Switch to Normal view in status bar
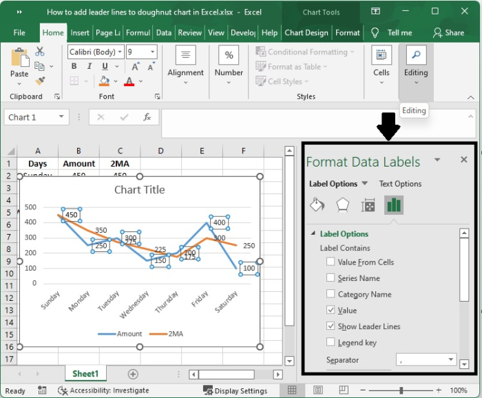482x398 pixels. pos(292,390)
